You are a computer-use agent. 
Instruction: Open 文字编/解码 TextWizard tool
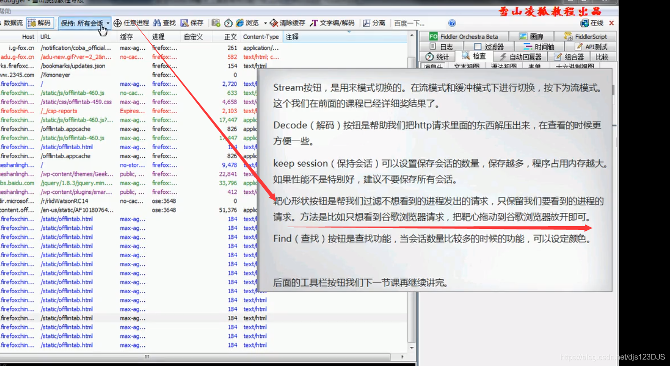332,23
